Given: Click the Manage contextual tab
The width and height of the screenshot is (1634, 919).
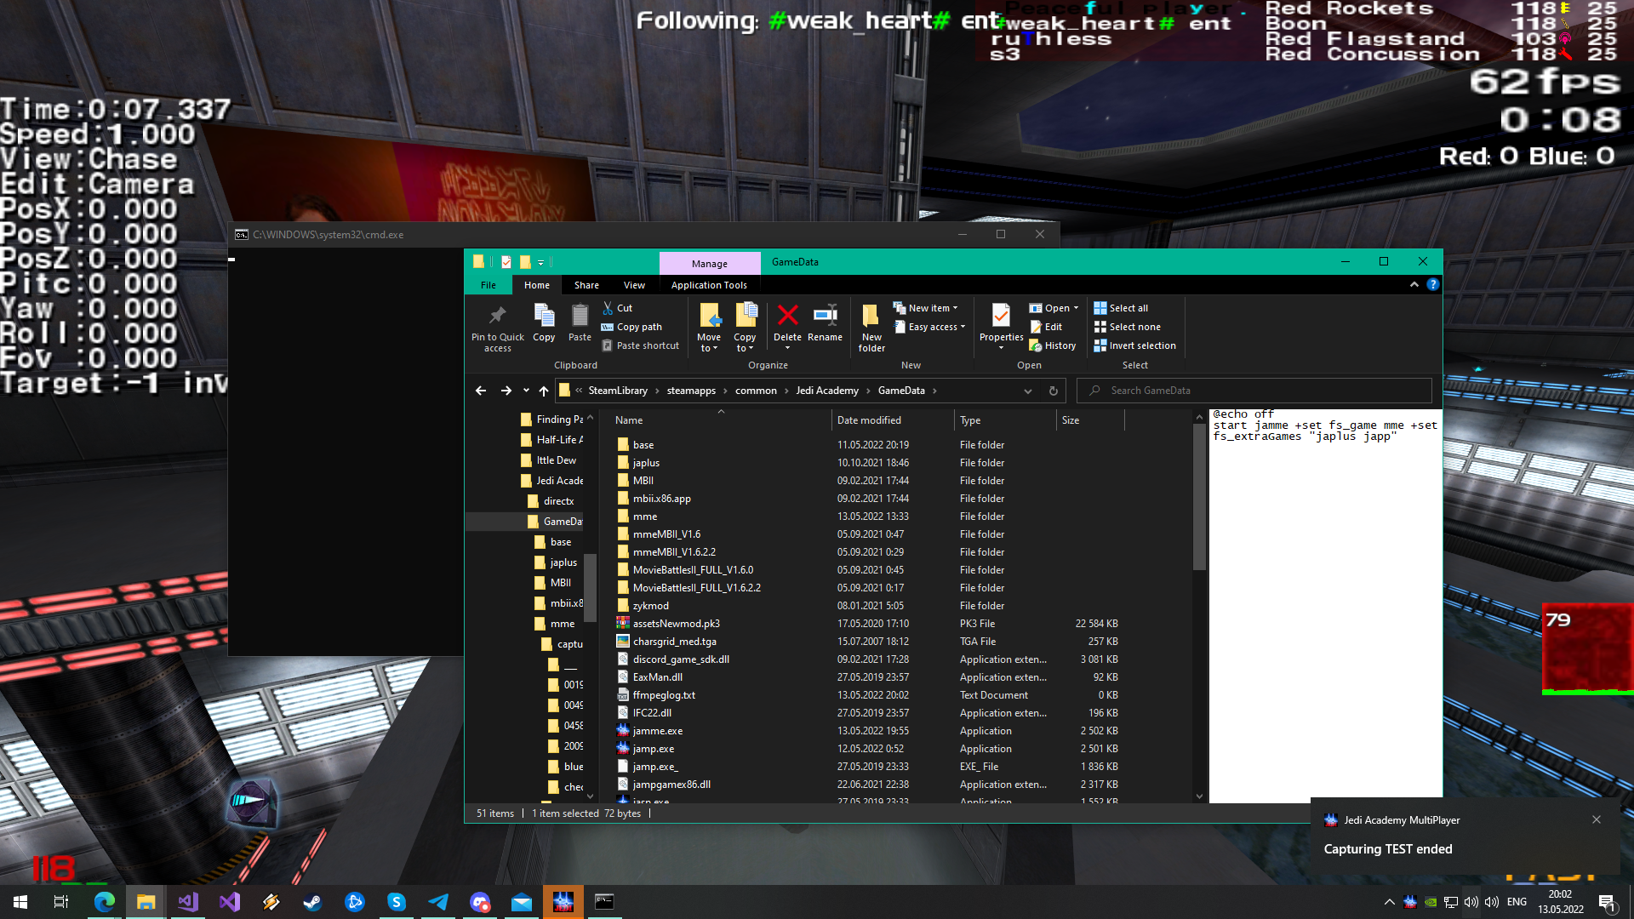Looking at the screenshot, I should coord(710,264).
